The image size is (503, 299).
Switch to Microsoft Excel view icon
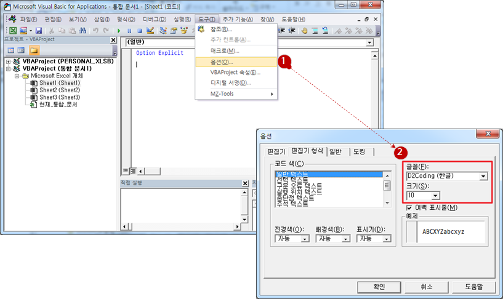13,30
